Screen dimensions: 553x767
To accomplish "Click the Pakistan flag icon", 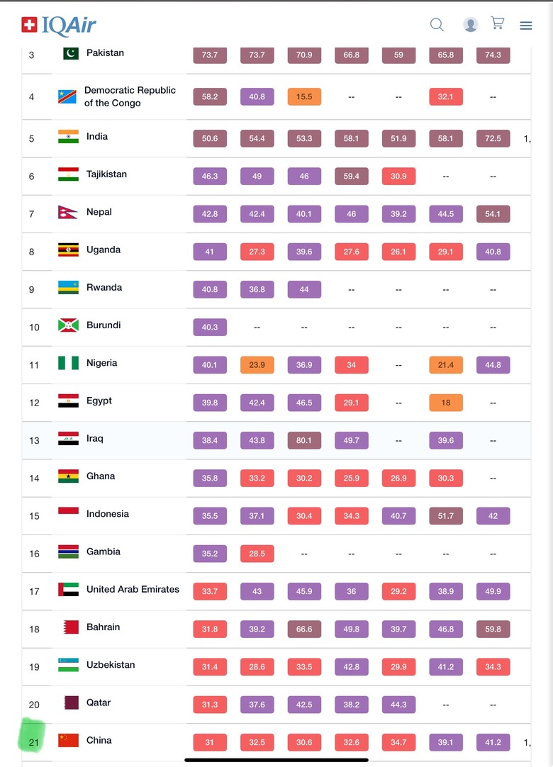I will pyautogui.click(x=70, y=53).
